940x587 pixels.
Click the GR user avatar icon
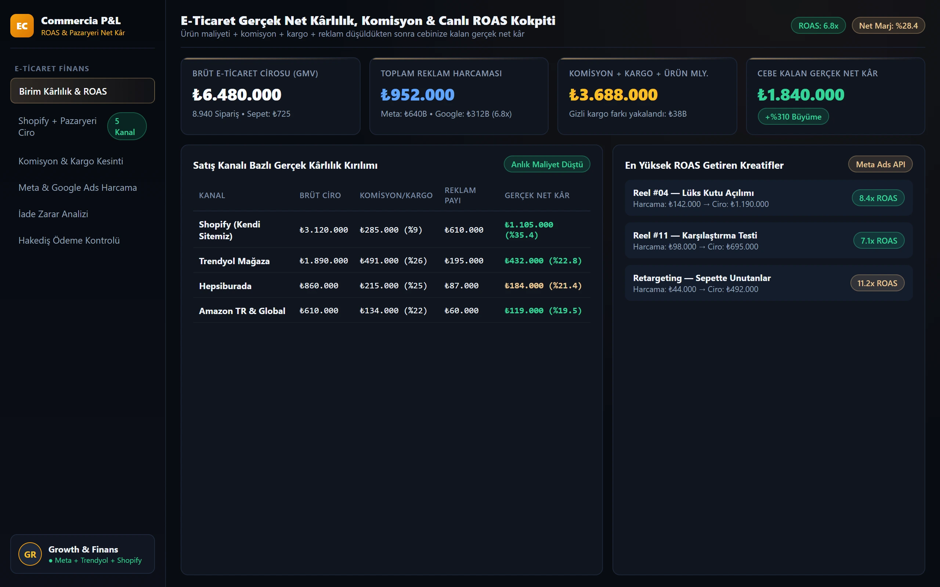tap(30, 554)
